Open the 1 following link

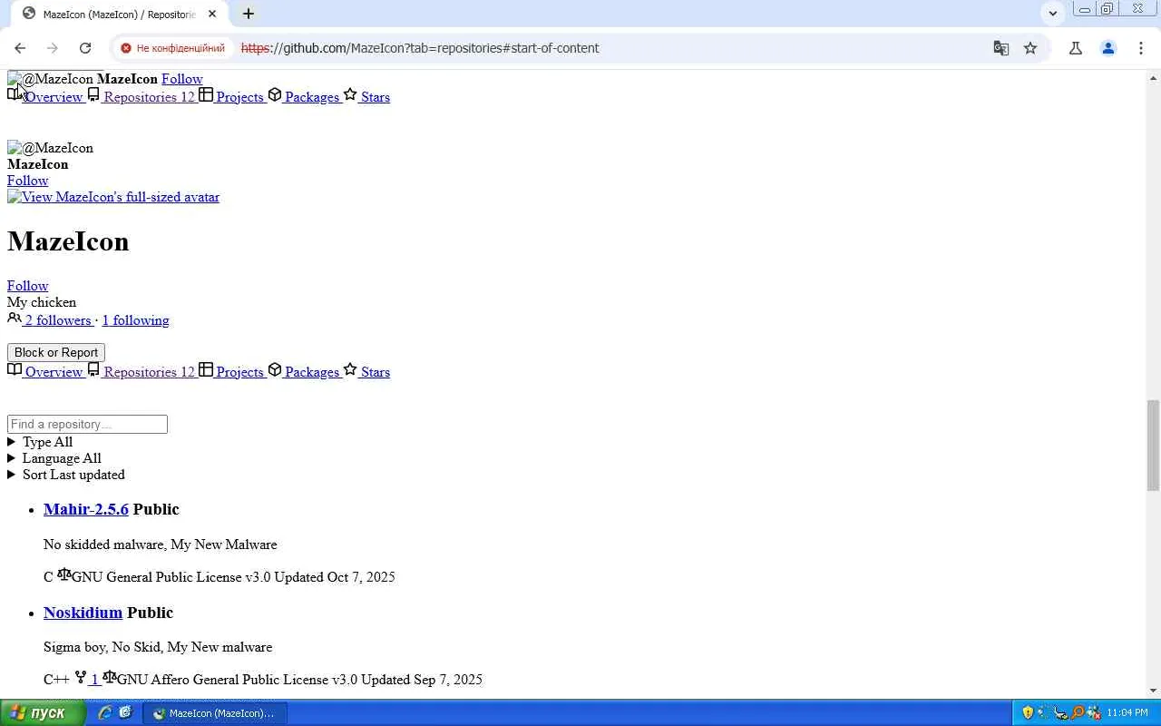(135, 320)
